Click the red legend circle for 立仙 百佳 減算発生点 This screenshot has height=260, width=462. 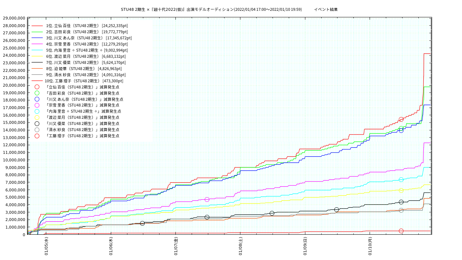click(x=37, y=87)
